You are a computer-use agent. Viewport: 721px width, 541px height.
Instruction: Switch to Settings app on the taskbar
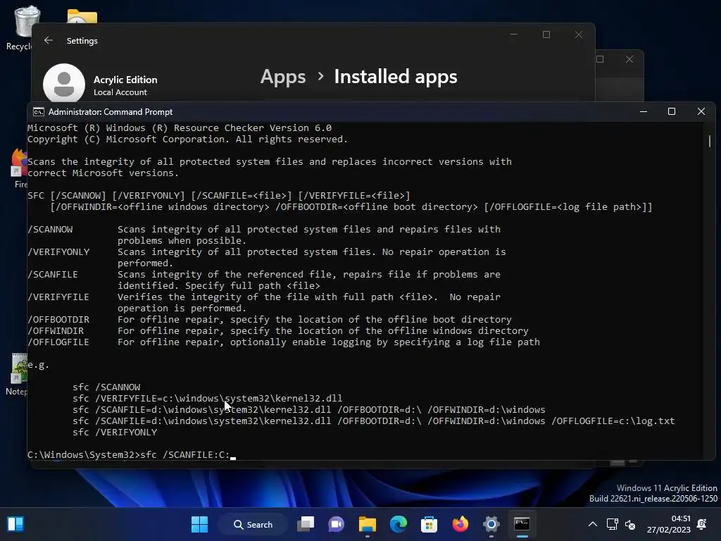[x=491, y=524]
